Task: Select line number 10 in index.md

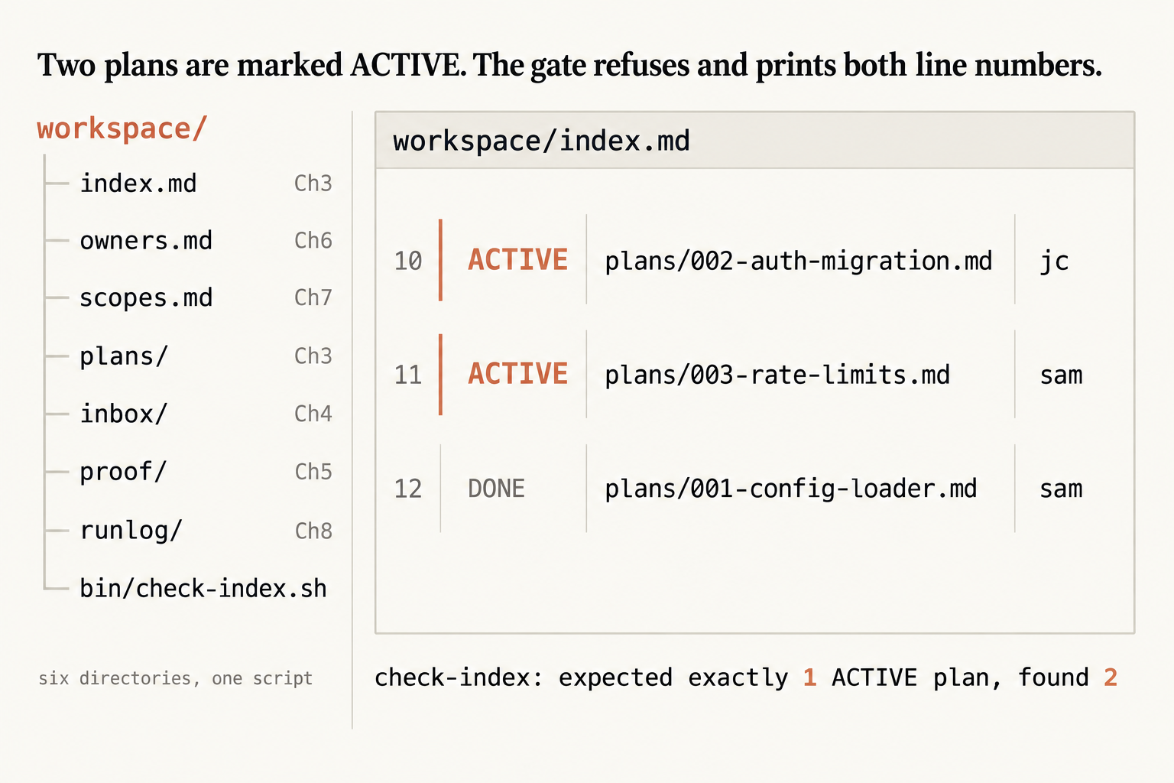Action: coord(408,261)
